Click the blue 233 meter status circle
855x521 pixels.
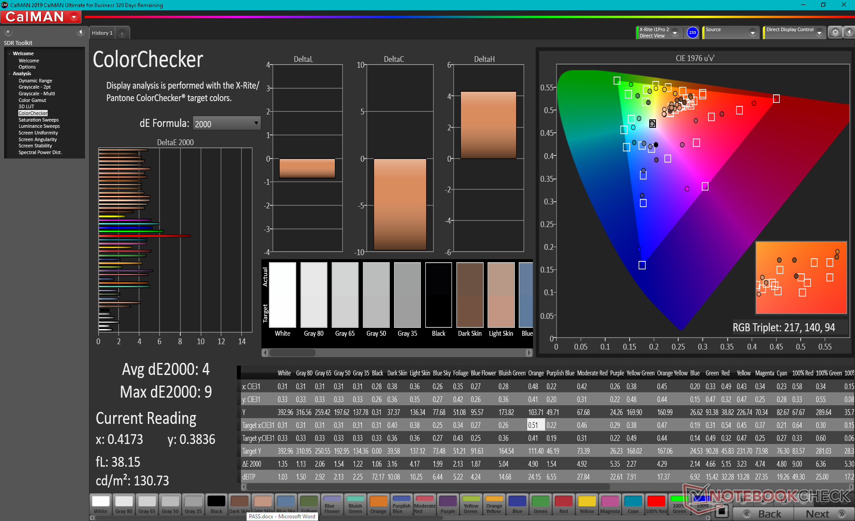(x=692, y=33)
